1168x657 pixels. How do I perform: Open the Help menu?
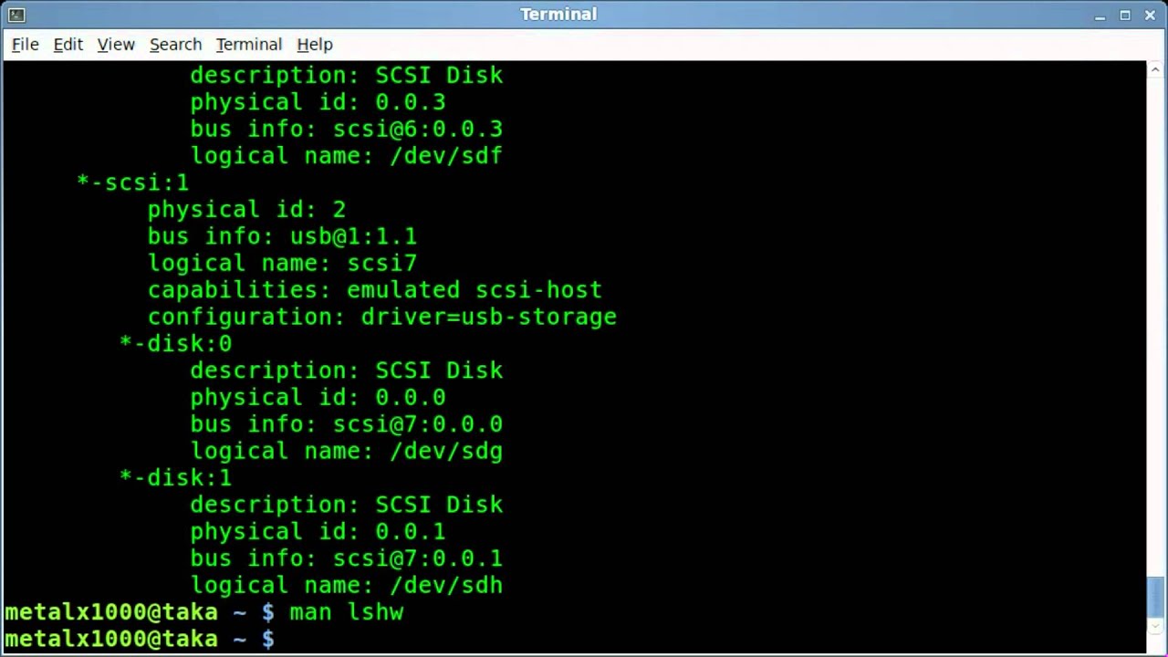tap(315, 44)
